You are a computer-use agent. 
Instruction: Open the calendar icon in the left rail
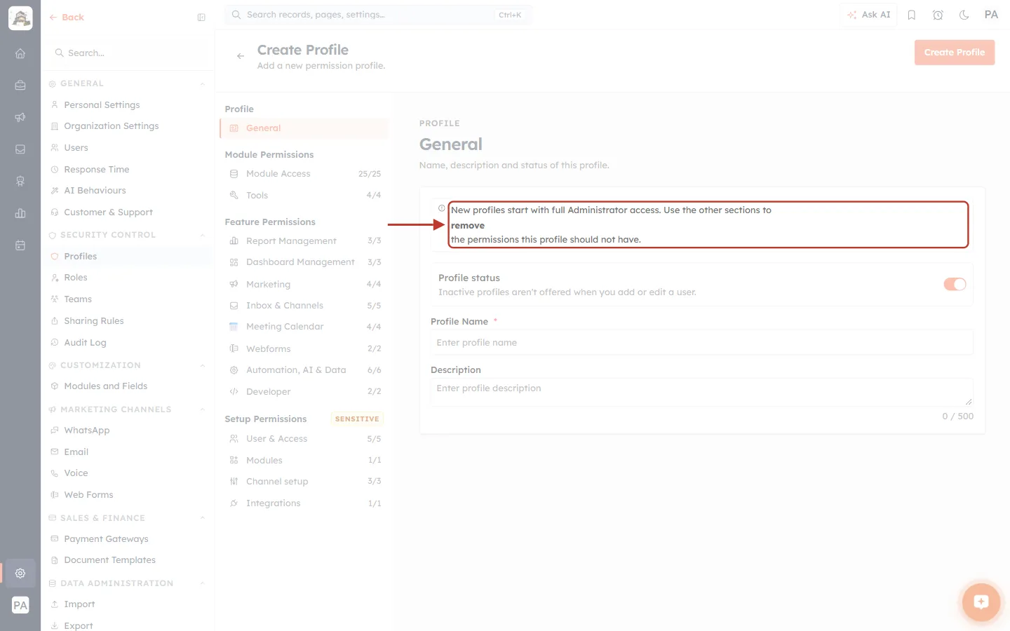(x=20, y=245)
